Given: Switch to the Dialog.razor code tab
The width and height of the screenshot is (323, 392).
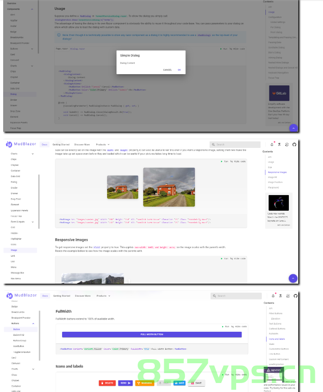Looking at the screenshot, I should [x=77, y=49].
